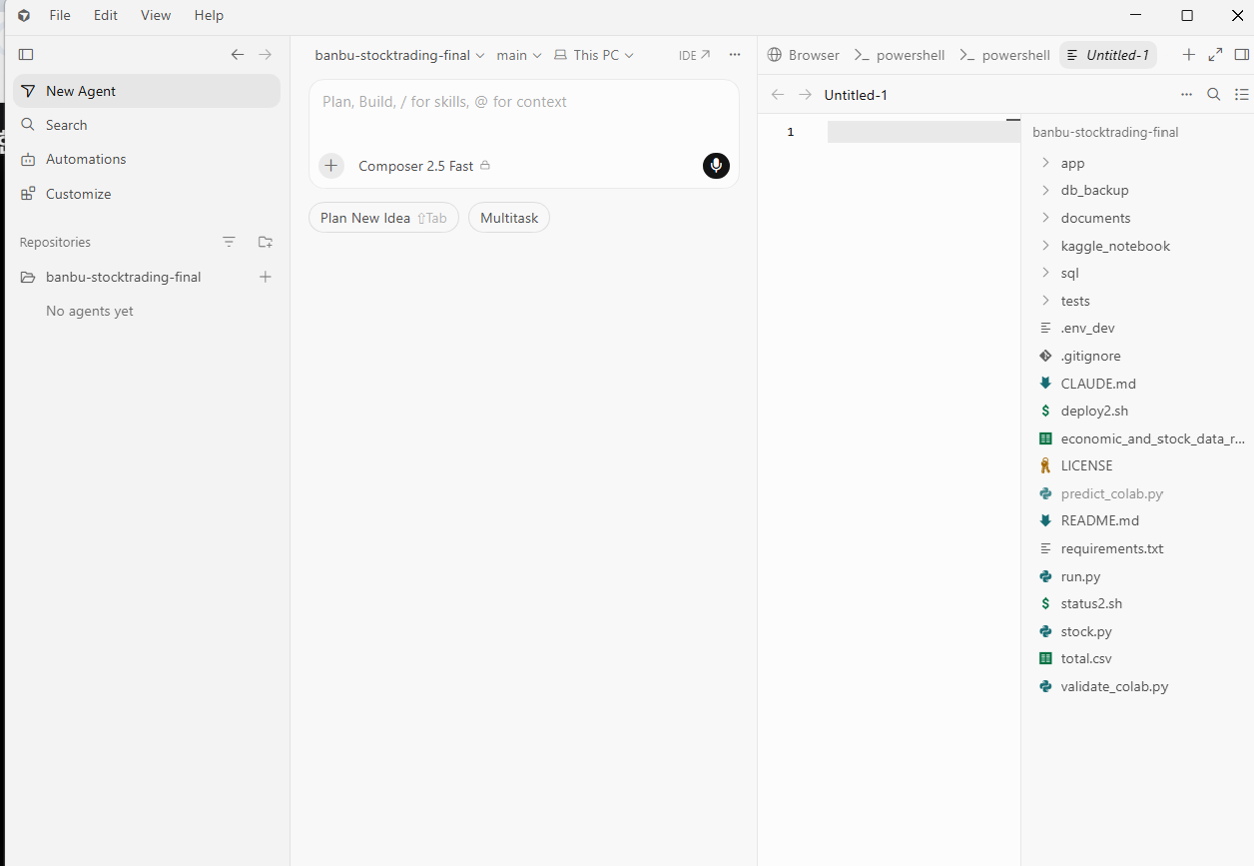Click the Multitask button

(x=509, y=218)
